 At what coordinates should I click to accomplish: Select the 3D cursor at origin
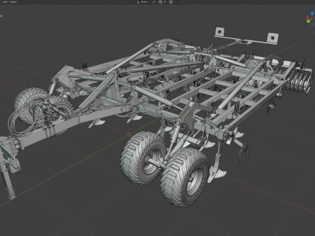129,134
